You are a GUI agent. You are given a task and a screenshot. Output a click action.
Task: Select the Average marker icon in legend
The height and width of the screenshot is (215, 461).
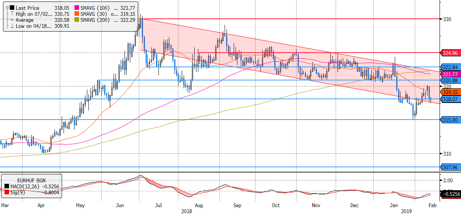(x=12, y=20)
